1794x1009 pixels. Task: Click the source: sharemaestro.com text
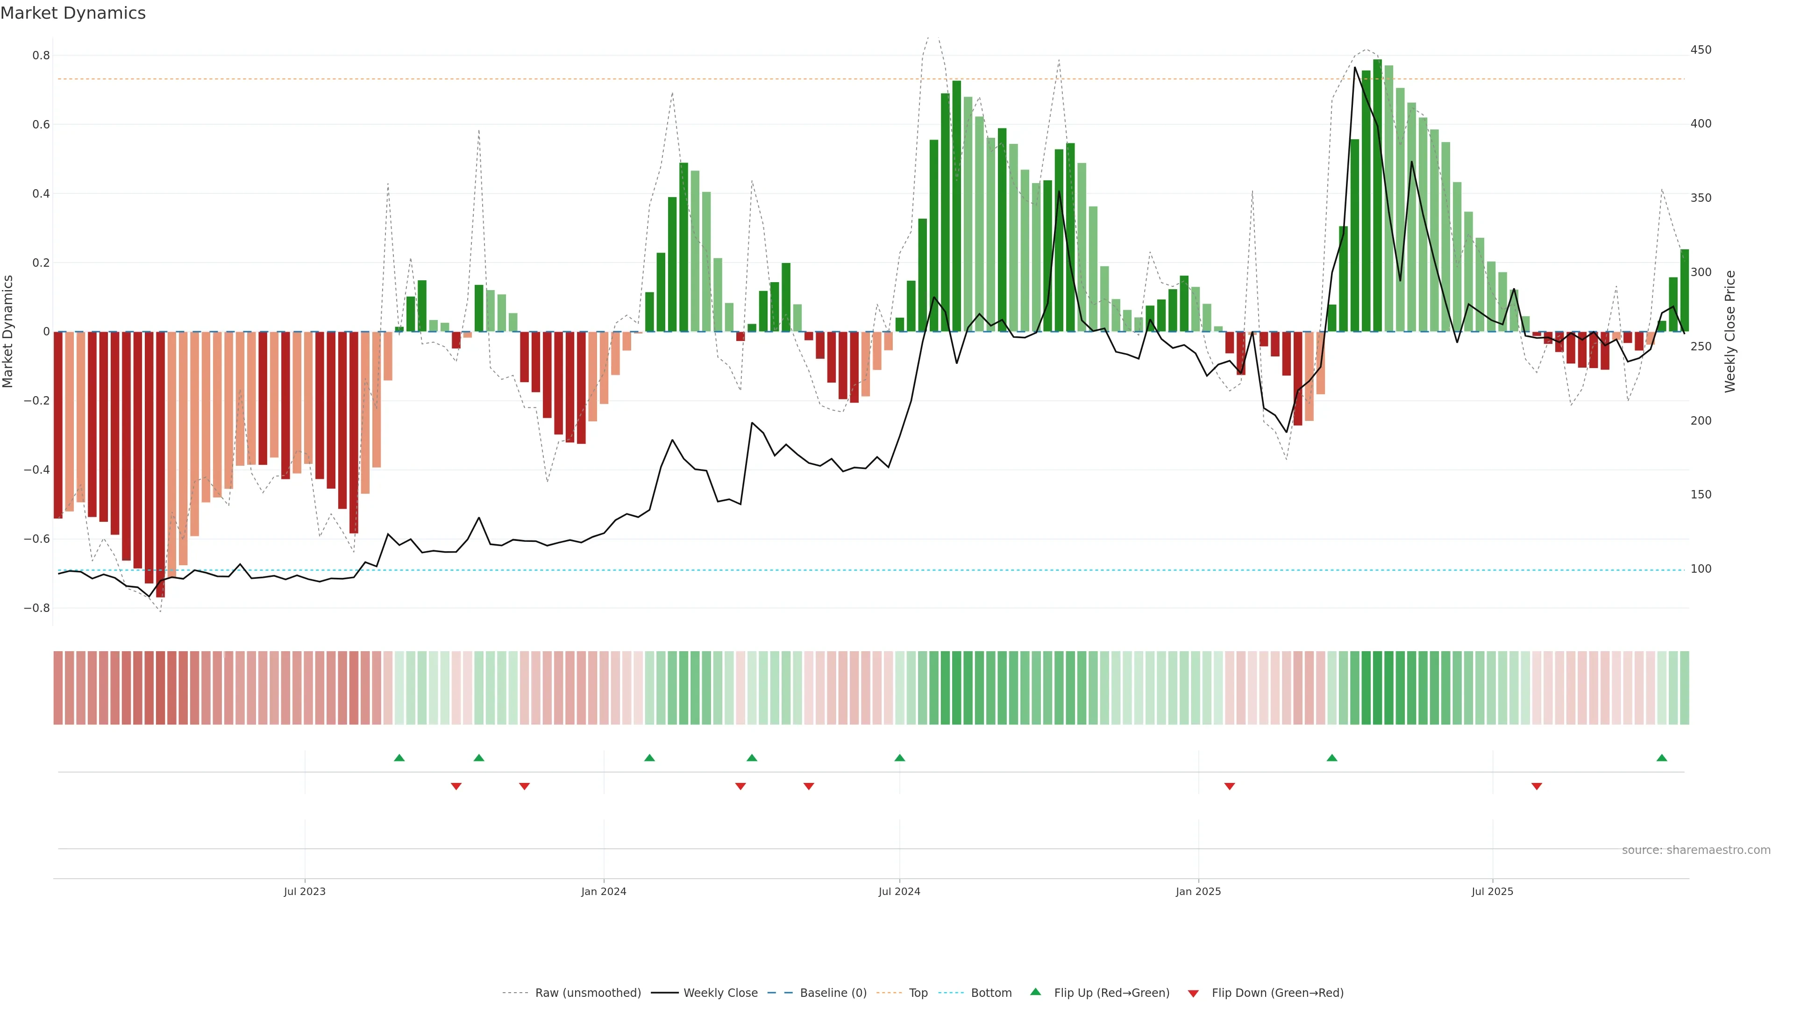tap(1696, 850)
